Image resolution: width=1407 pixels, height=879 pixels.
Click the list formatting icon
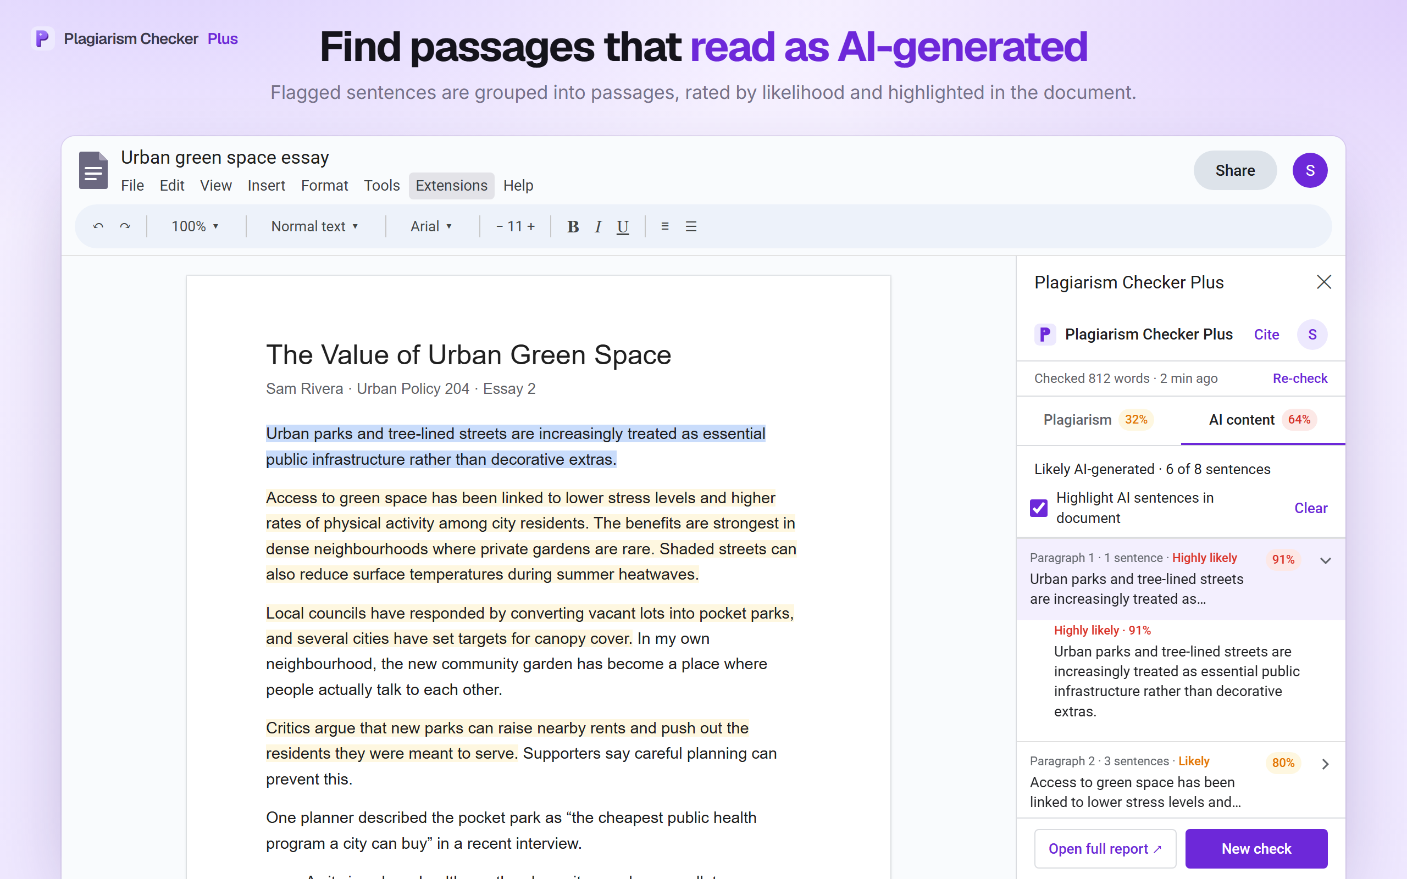(x=691, y=226)
